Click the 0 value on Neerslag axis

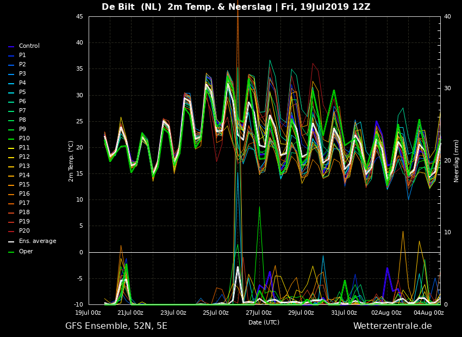click(446, 304)
